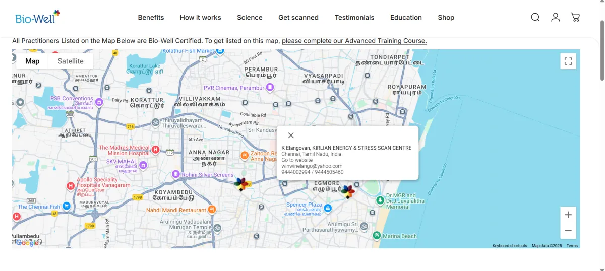
Task: Select the Rohini Silver Screens pin
Action: tap(176, 174)
